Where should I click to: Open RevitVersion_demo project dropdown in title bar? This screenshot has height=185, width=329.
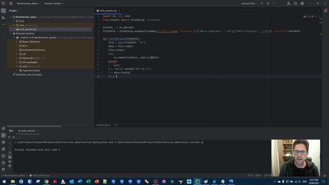point(29,4)
